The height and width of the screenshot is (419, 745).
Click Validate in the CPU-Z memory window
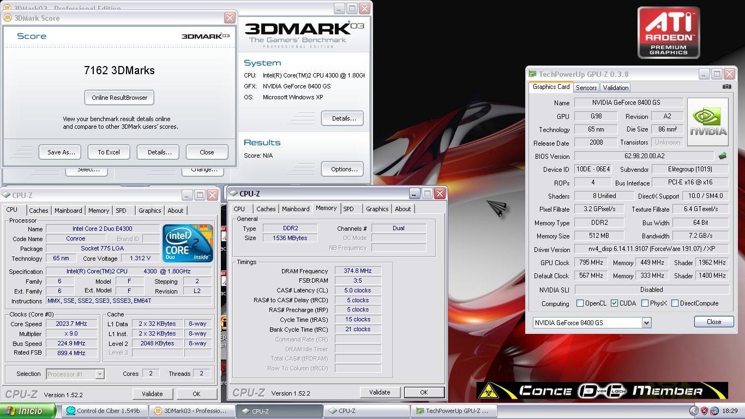pyautogui.click(x=380, y=392)
